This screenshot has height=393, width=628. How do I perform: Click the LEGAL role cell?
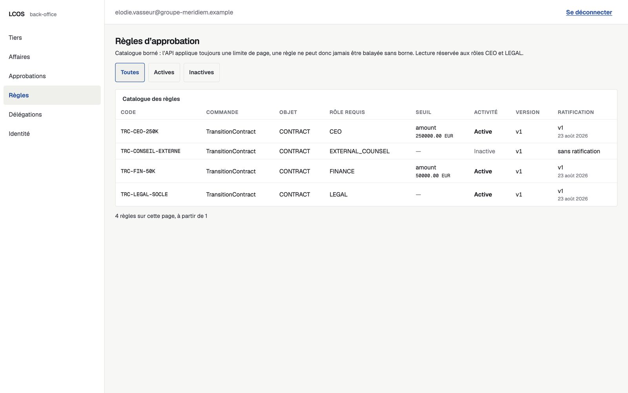(338, 195)
